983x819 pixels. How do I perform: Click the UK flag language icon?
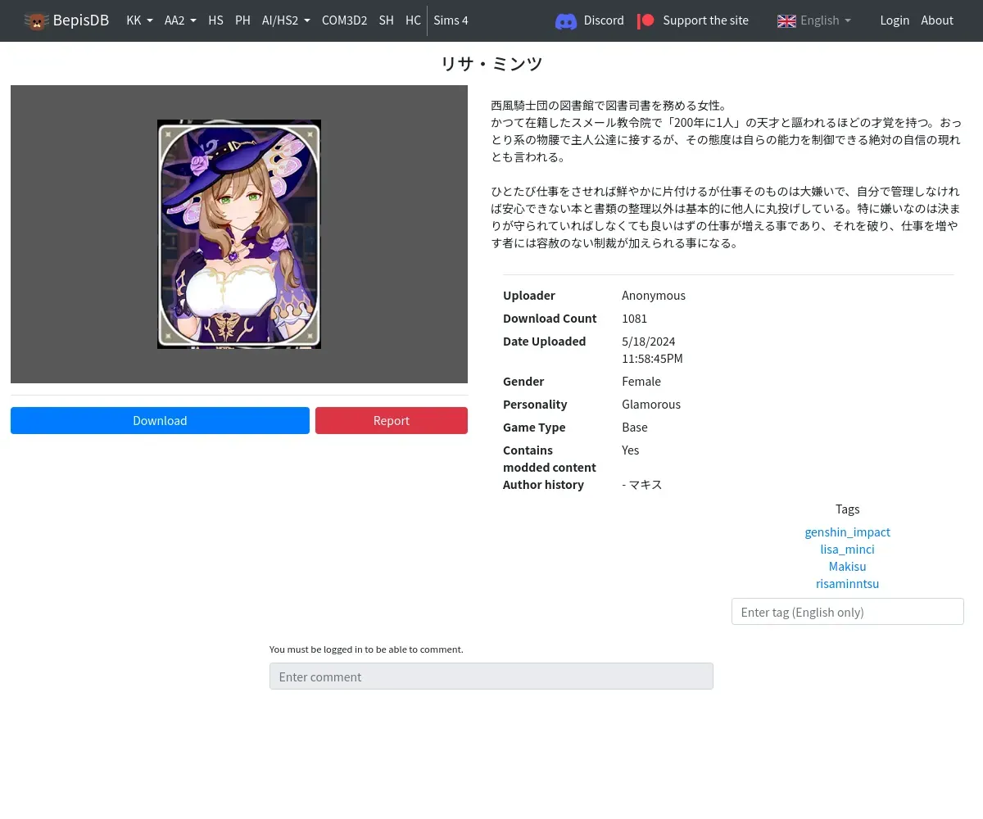click(786, 20)
